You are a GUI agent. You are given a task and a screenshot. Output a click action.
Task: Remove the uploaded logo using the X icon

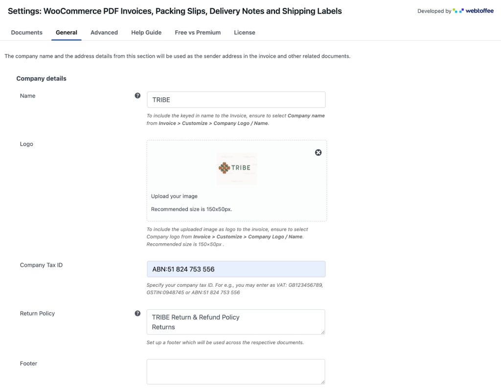coord(318,152)
